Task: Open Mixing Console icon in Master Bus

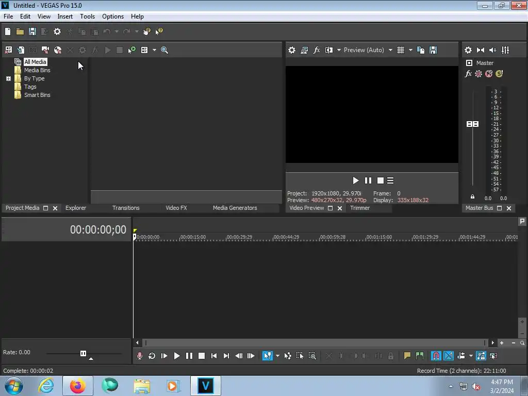Action: point(505,50)
